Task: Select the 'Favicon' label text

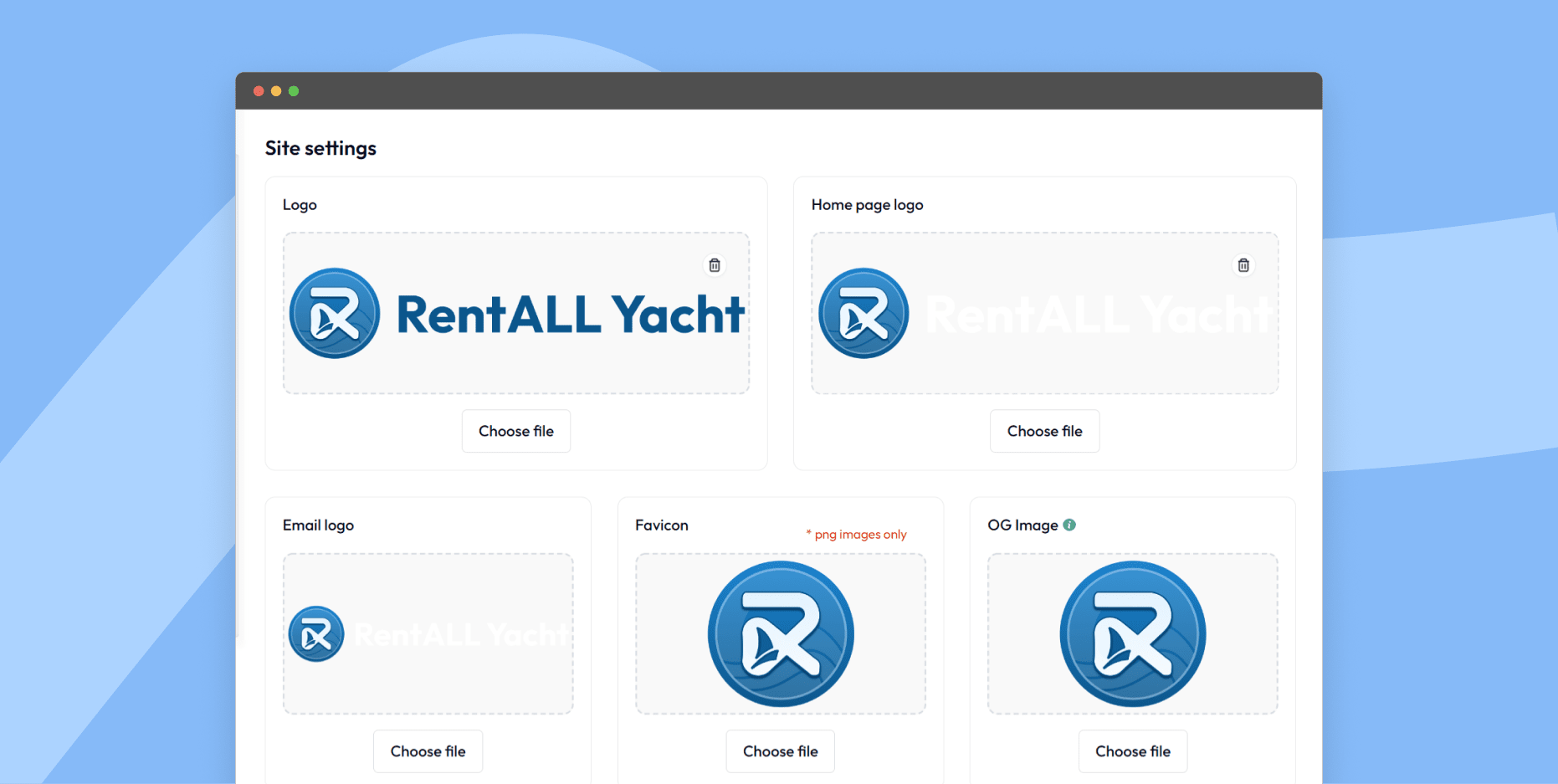Action: pyautogui.click(x=662, y=525)
